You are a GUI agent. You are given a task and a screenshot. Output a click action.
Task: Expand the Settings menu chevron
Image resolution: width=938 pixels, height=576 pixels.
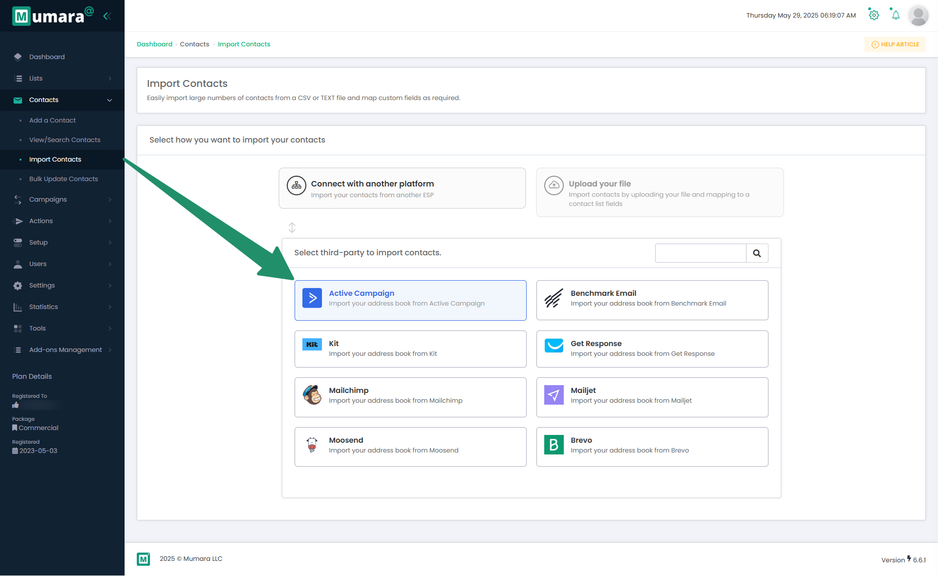point(110,286)
